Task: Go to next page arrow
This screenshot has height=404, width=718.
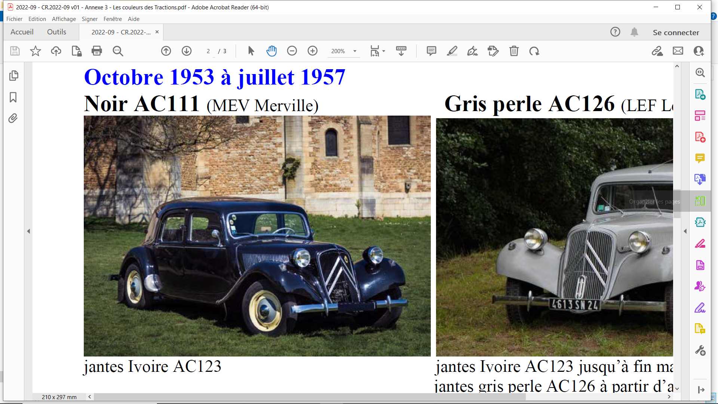Action: click(187, 51)
